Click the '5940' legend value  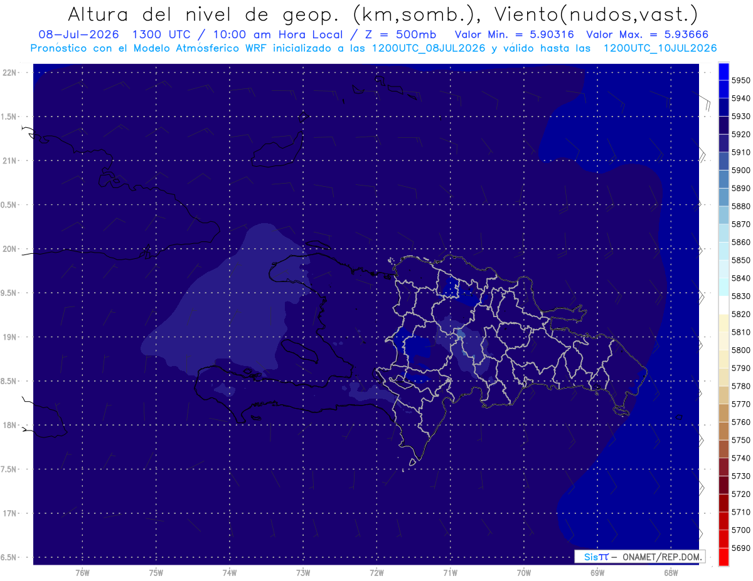(741, 98)
